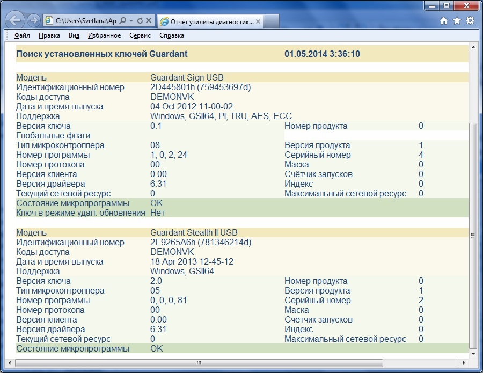Open the Правка menu
The image size is (483, 373).
49,35
